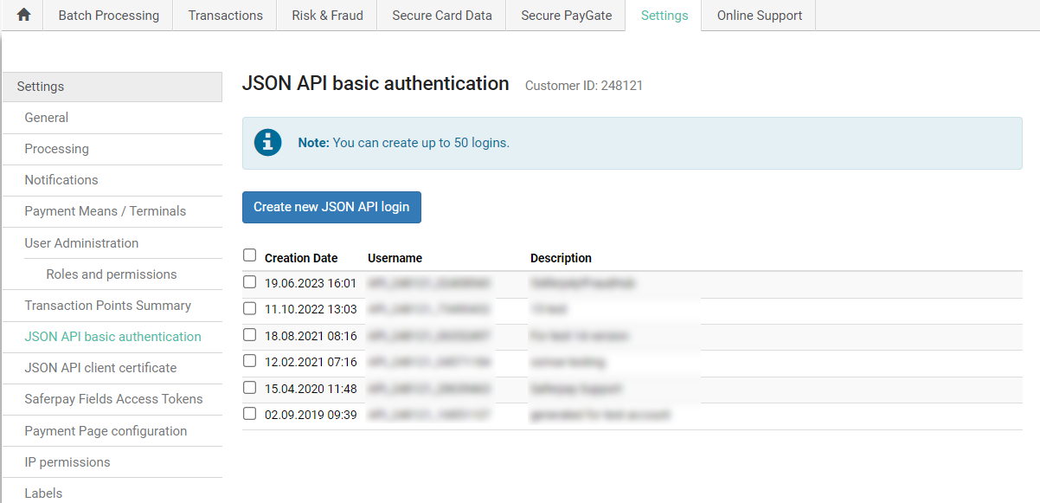Open the Processing settings section
The height and width of the screenshot is (503, 1040).
pyautogui.click(x=56, y=149)
